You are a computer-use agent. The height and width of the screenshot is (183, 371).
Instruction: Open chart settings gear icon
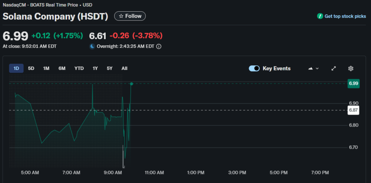tap(351, 69)
